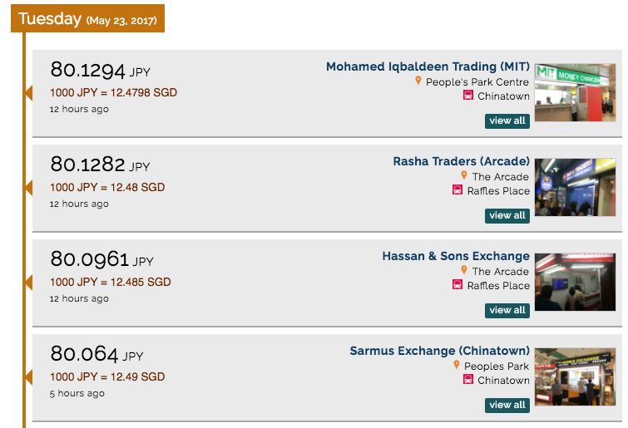This screenshot has width=628, height=428.
Task: Open Rasha Traders (Arcade) changer page
Action: click(461, 161)
